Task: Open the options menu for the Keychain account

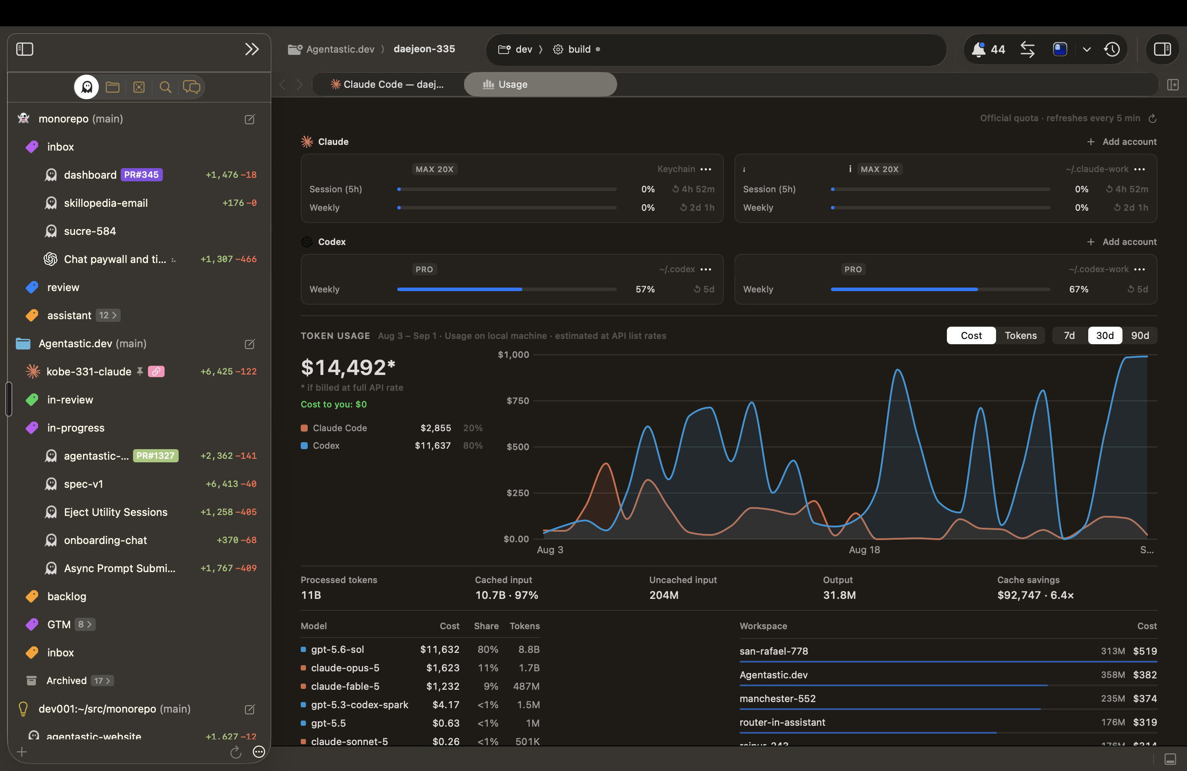Action: 706,169
